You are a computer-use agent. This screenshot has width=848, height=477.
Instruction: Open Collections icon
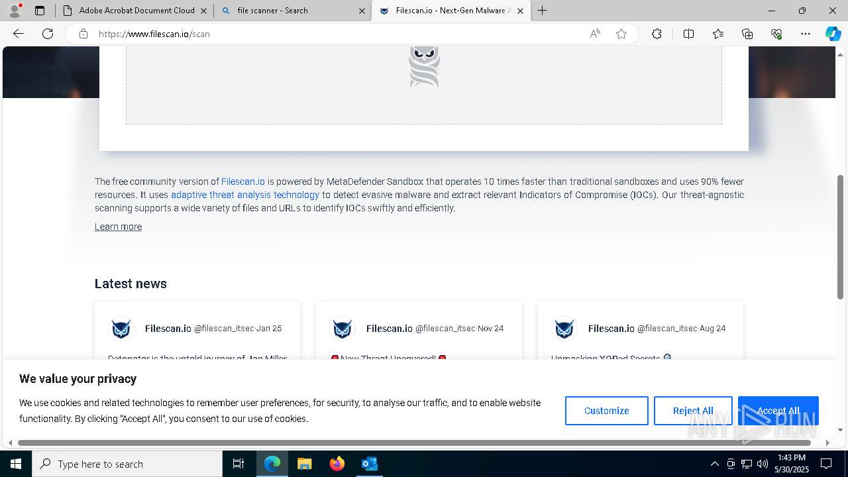747,34
